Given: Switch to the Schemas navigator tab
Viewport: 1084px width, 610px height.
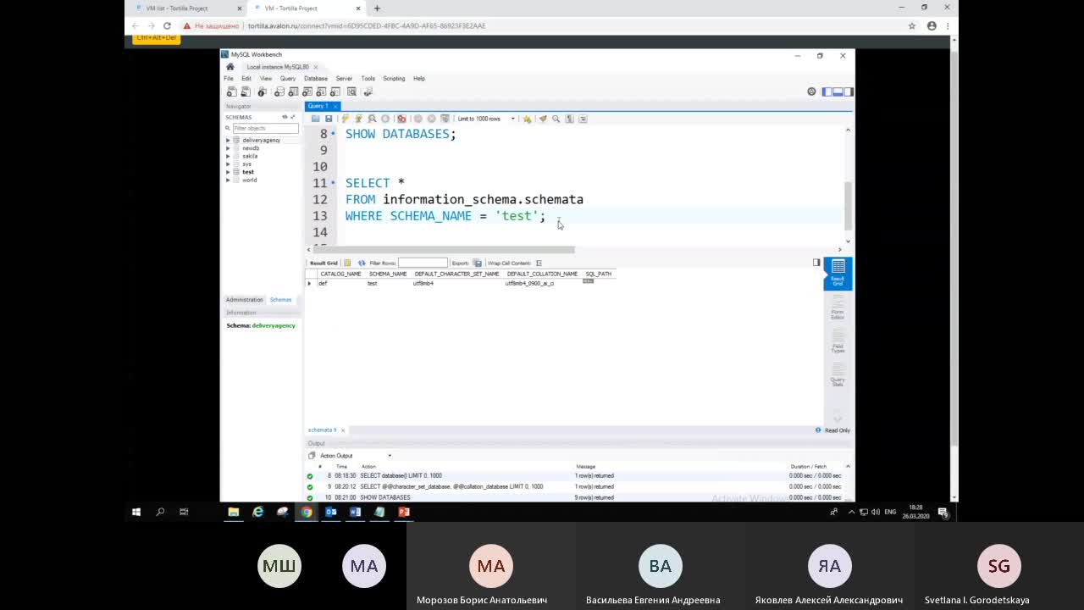Looking at the screenshot, I should coord(280,300).
